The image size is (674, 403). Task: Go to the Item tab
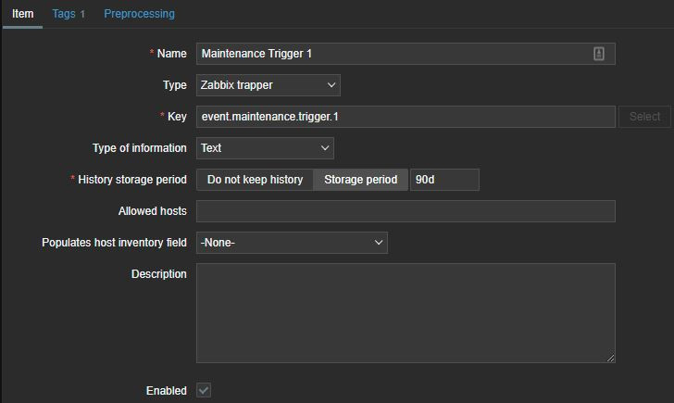tap(22, 14)
